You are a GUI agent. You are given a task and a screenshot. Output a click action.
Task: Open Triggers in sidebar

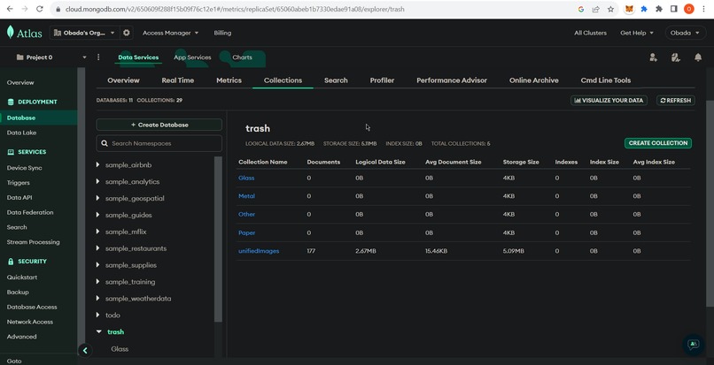click(x=19, y=183)
